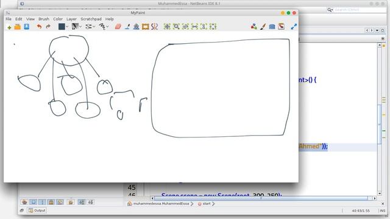Undo the last brush stroke
This screenshot has width=390, height=219.
(39, 27)
